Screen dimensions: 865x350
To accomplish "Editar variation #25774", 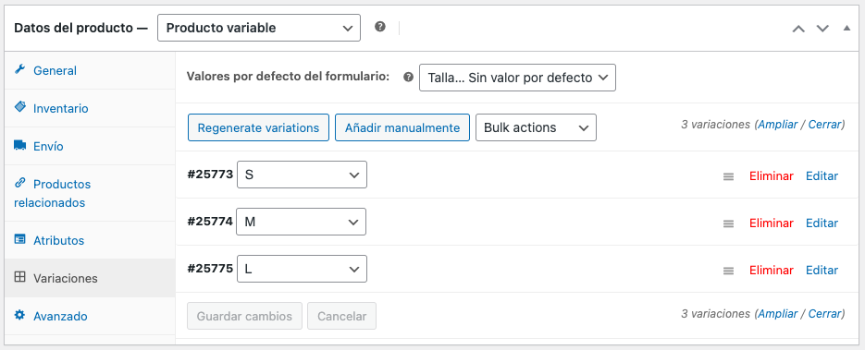I will click(x=822, y=223).
